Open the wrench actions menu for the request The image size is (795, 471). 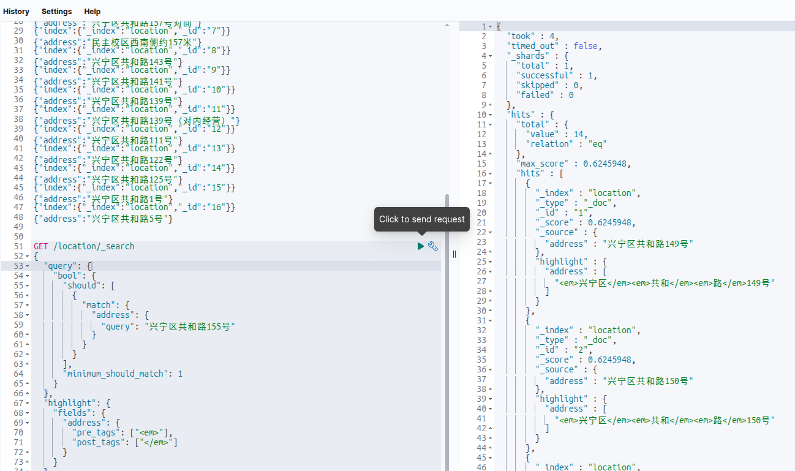click(433, 246)
